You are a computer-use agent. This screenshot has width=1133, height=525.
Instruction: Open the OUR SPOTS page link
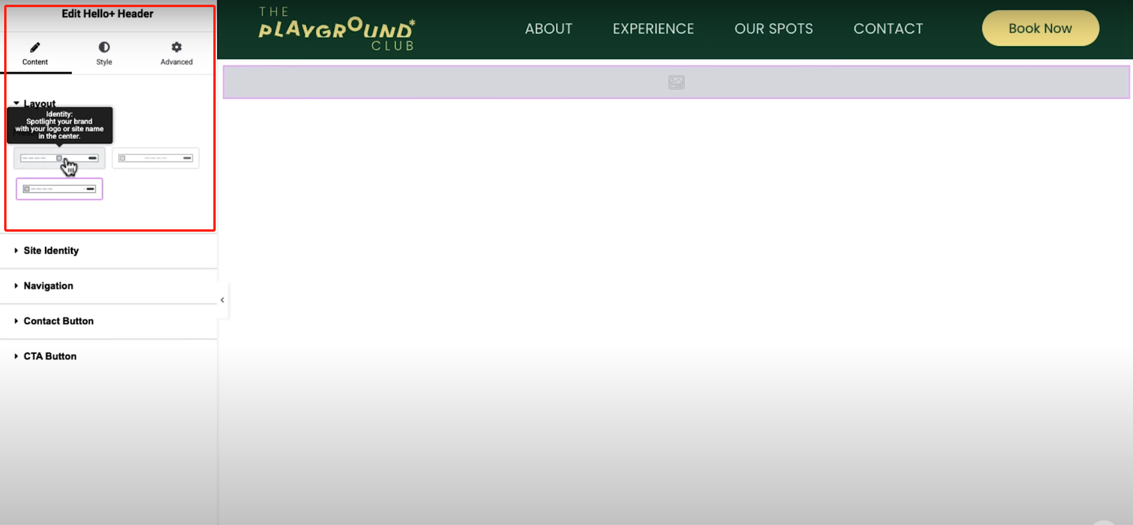[773, 29]
